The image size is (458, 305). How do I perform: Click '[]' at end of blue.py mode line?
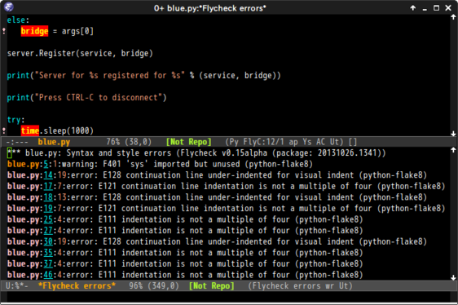point(353,142)
